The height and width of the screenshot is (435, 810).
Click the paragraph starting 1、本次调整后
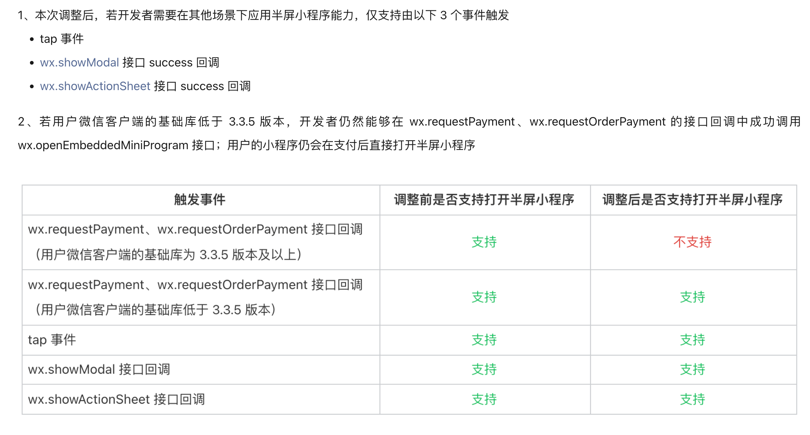(263, 15)
